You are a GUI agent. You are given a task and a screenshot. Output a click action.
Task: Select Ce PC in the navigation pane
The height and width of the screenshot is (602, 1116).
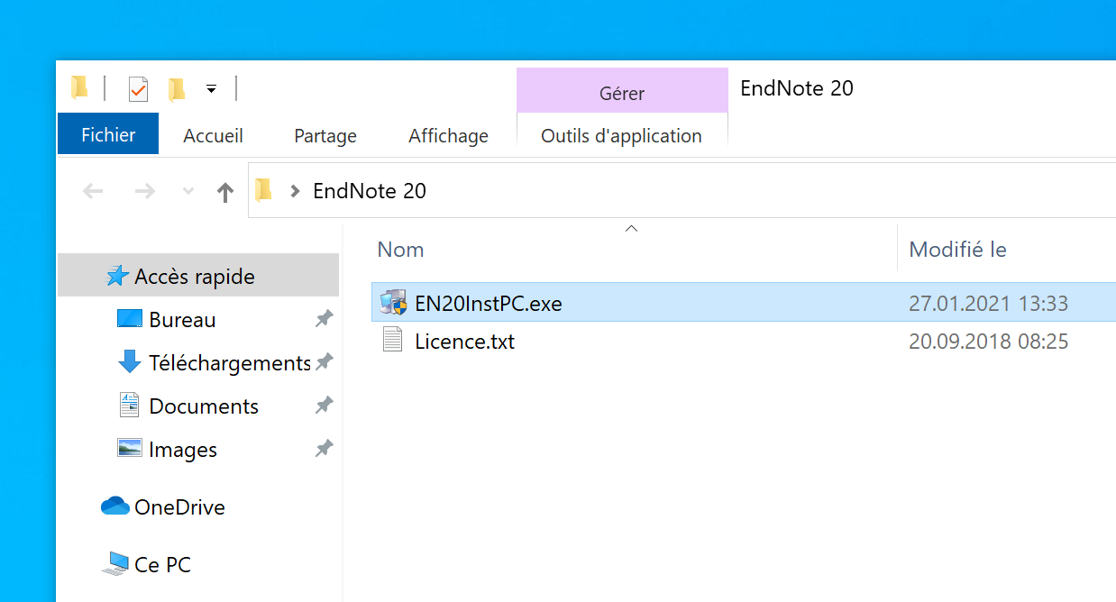tap(162, 565)
